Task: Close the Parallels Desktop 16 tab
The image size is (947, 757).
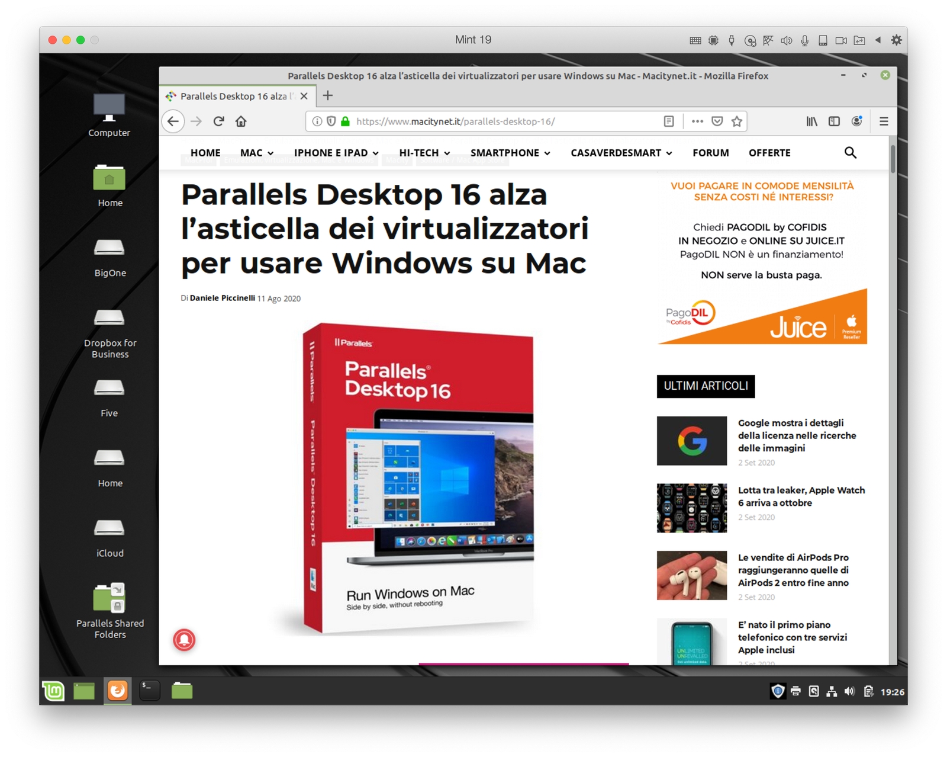Action: point(304,96)
